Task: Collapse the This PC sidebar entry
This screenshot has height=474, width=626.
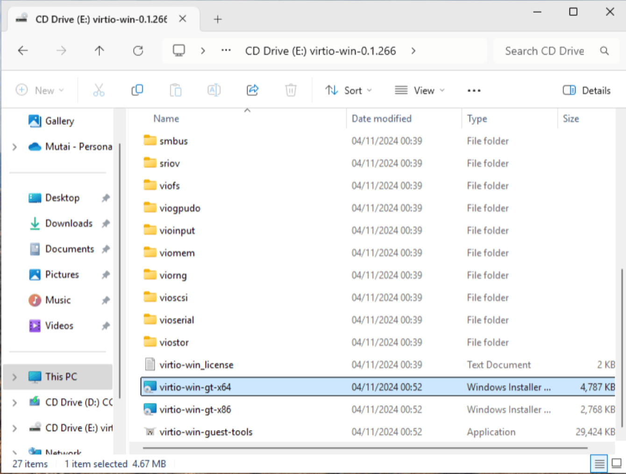Action: tap(14, 377)
